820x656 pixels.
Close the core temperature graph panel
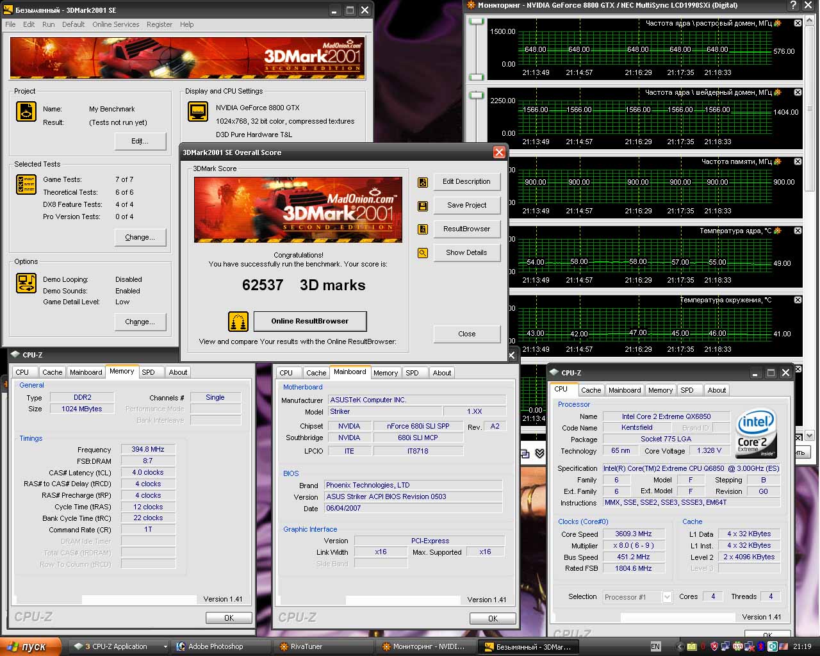[x=798, y=231]
